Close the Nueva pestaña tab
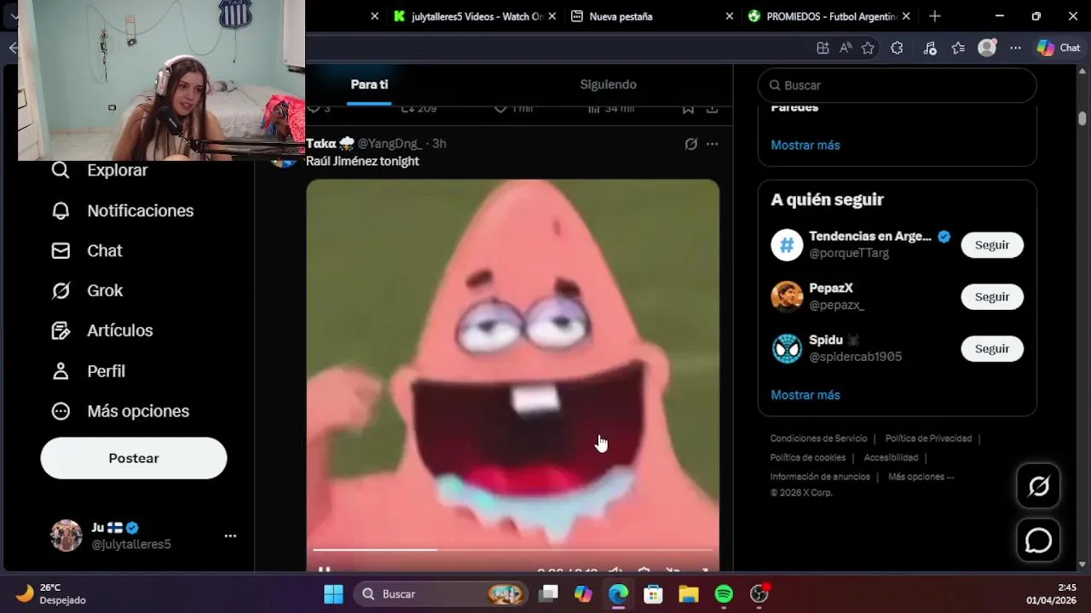The image size is (1091, 613). pyautogui.click(x=729, y=16)
